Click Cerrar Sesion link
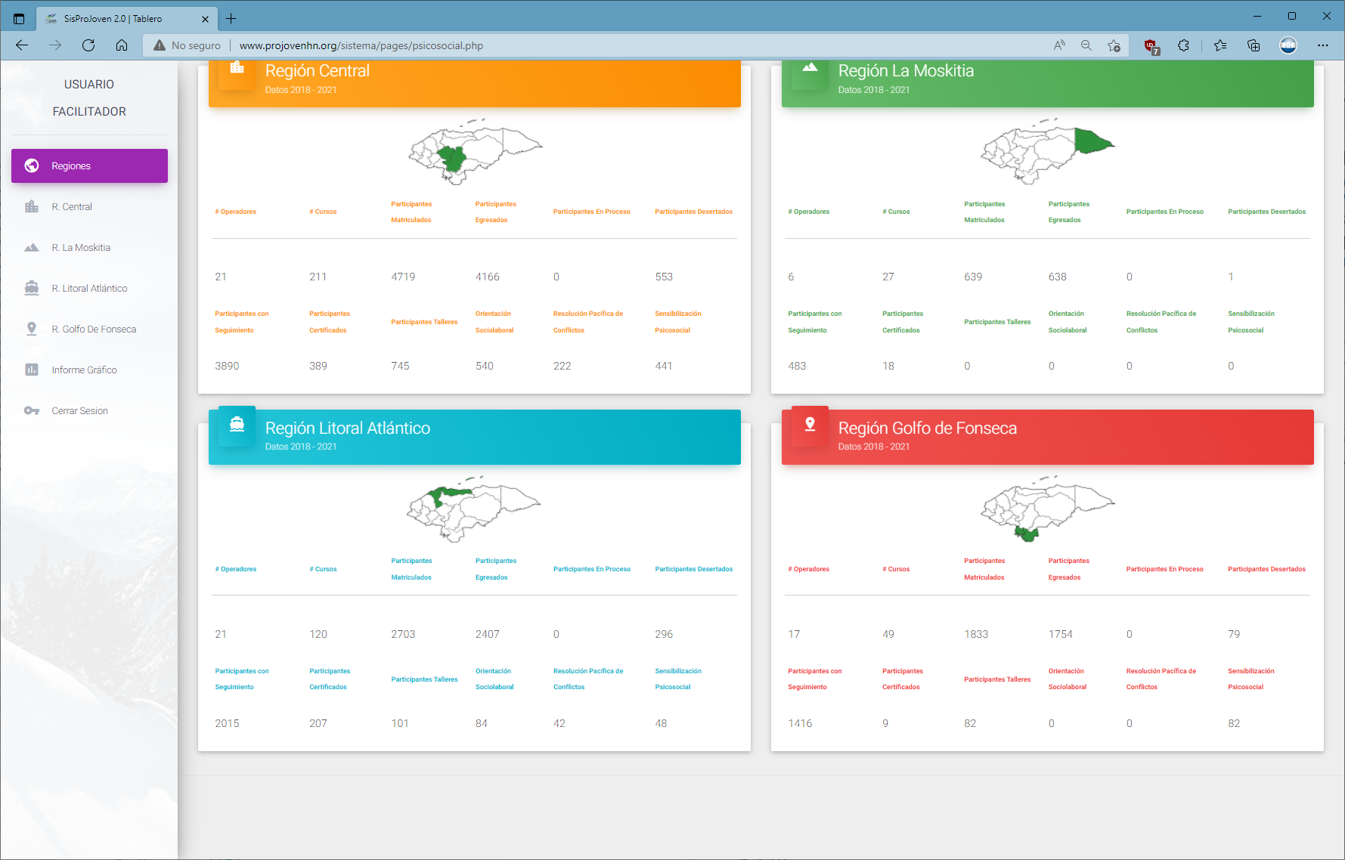This screenshot has height=860, width=1345. pos(89,410)
